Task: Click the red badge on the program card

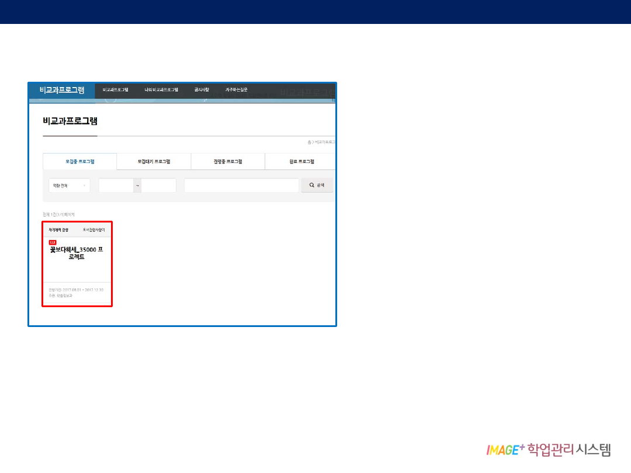Action: pyautogui.click(x=53, y=242)
